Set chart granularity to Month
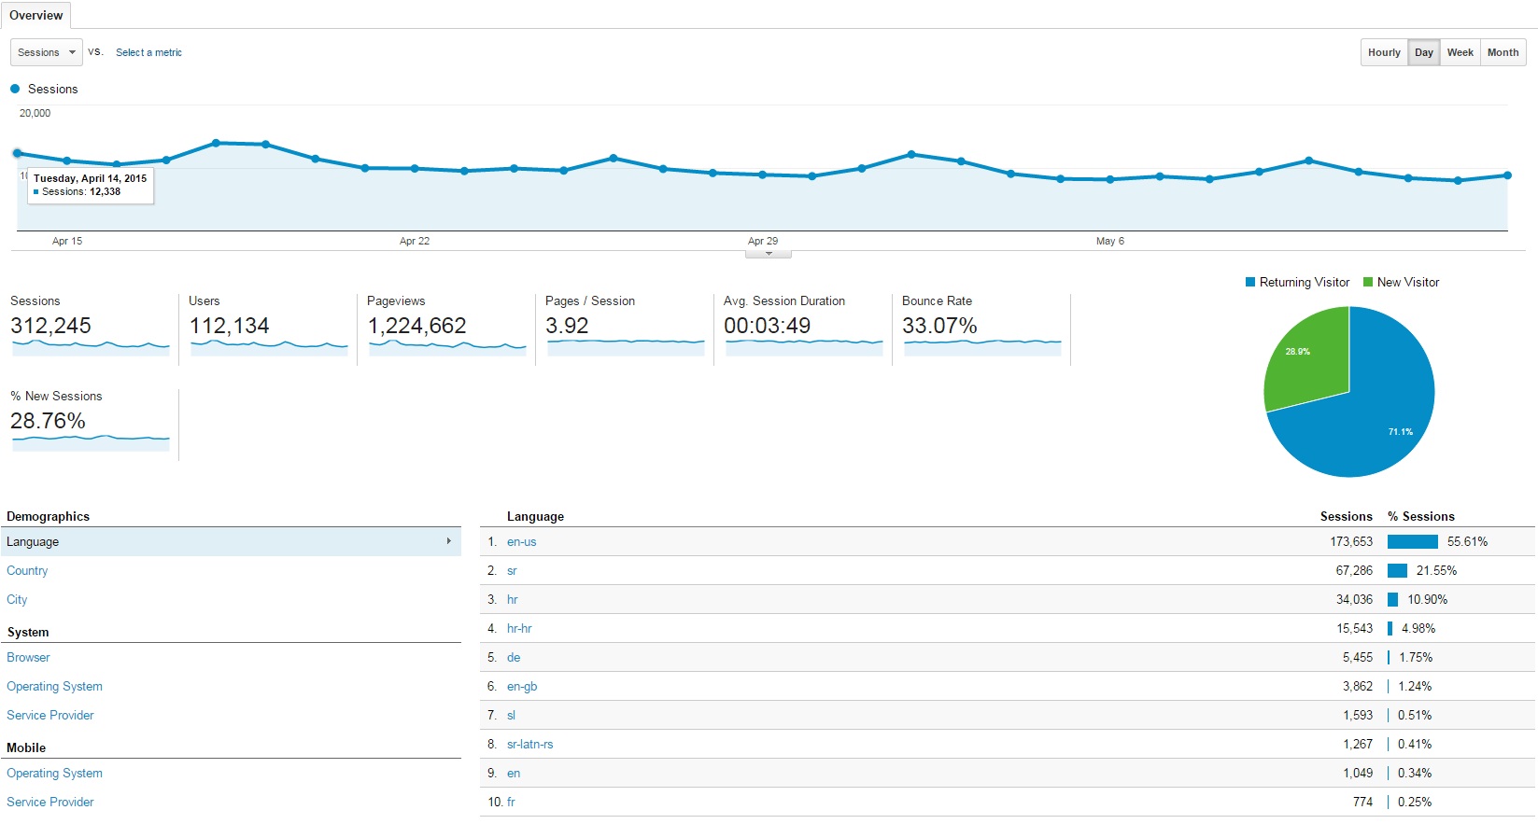 [1503, 52]
